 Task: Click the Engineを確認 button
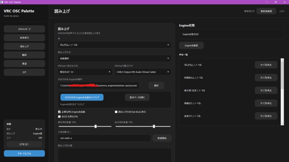[x=191, y=45]
